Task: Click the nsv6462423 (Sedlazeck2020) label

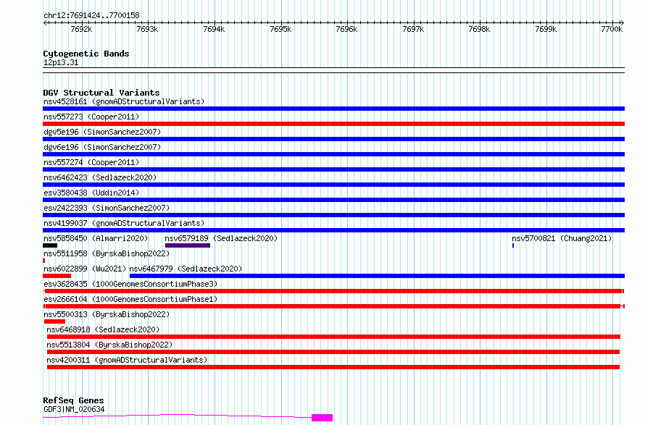Action: coord(100,177)
